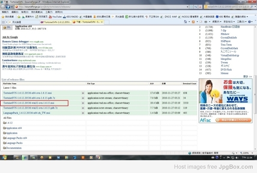Click the page vertical scrollbar
The height and width of the screenshot is (173, 257).
point(255,85)
